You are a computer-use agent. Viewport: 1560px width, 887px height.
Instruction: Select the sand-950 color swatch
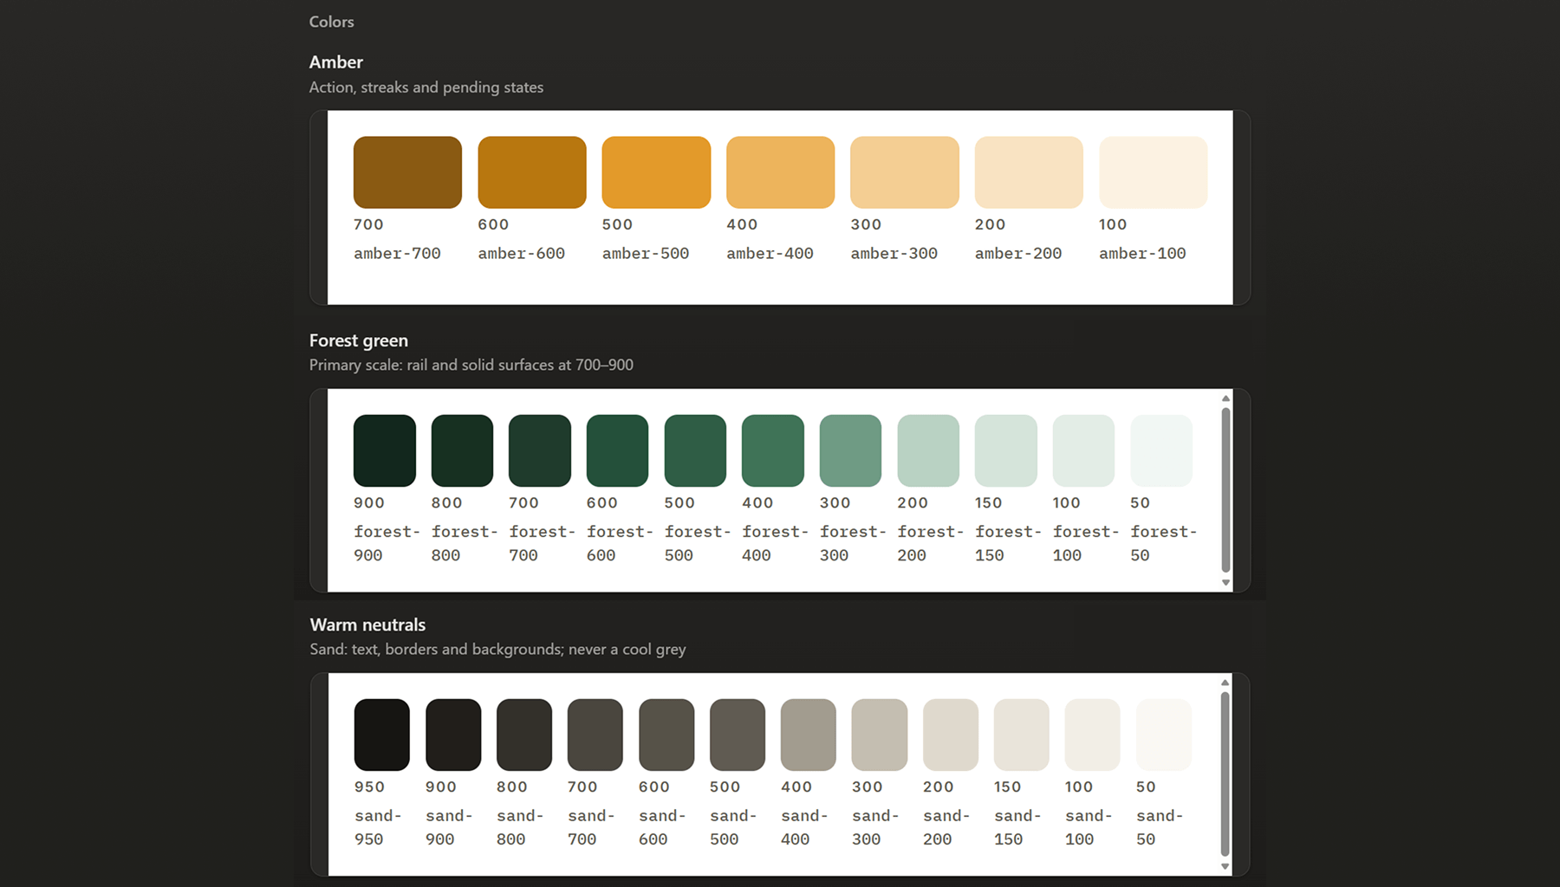coord(382,735)
